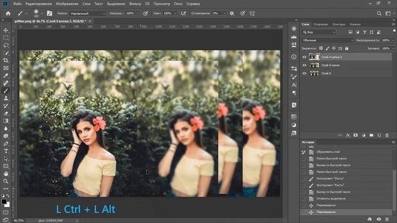Open the Справка menu
The image size is (397, 223).
click(x=193, y=4)
